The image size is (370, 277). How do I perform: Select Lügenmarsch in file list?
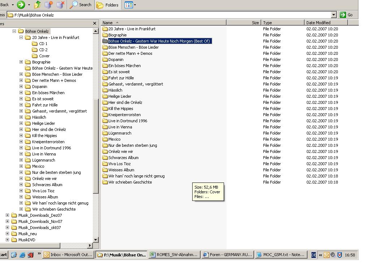[120, 133]
